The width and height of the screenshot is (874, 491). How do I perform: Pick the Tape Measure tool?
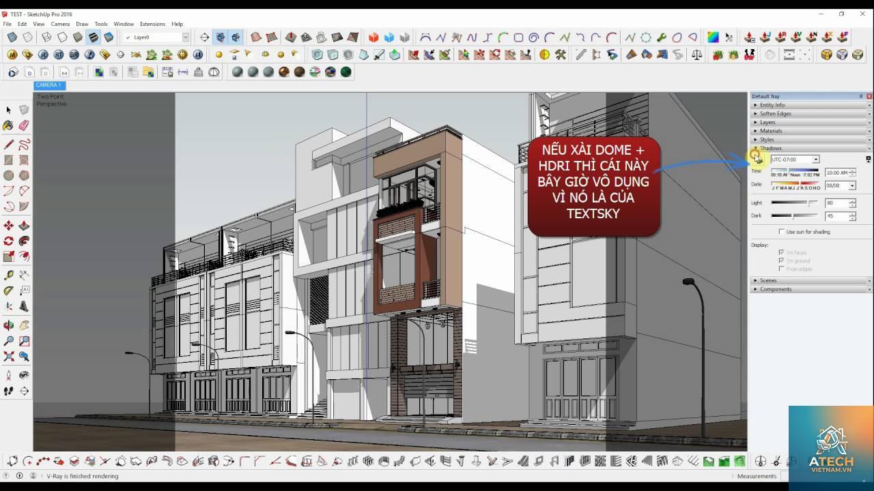pos(9,276)
